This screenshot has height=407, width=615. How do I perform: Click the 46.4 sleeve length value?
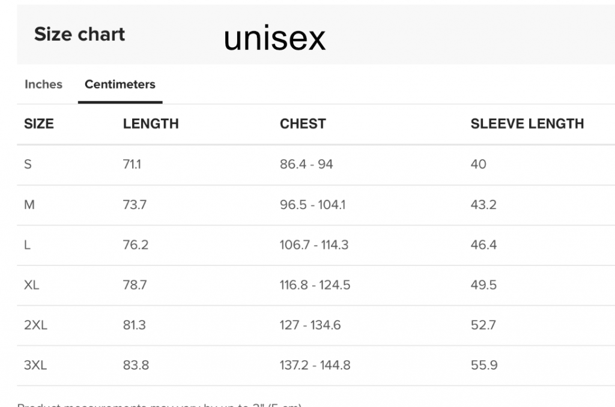(483, 245)
